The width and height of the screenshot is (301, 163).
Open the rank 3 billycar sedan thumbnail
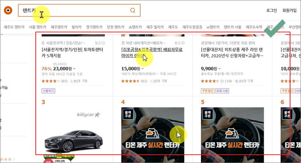pyautogui.click(x=73, y=135)
